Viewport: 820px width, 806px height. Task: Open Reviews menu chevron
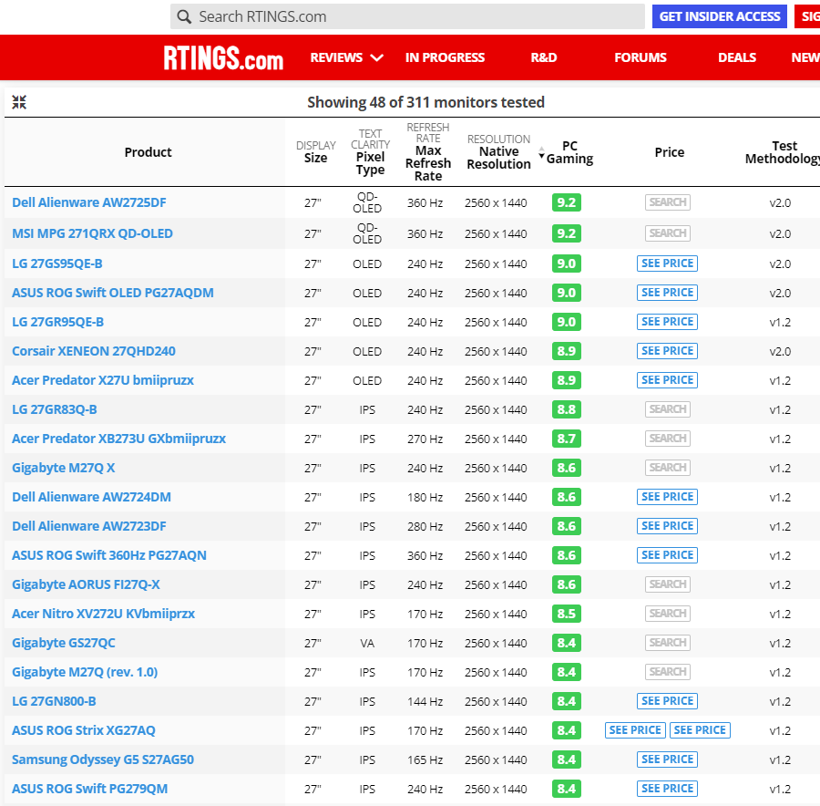click(376, 57)
